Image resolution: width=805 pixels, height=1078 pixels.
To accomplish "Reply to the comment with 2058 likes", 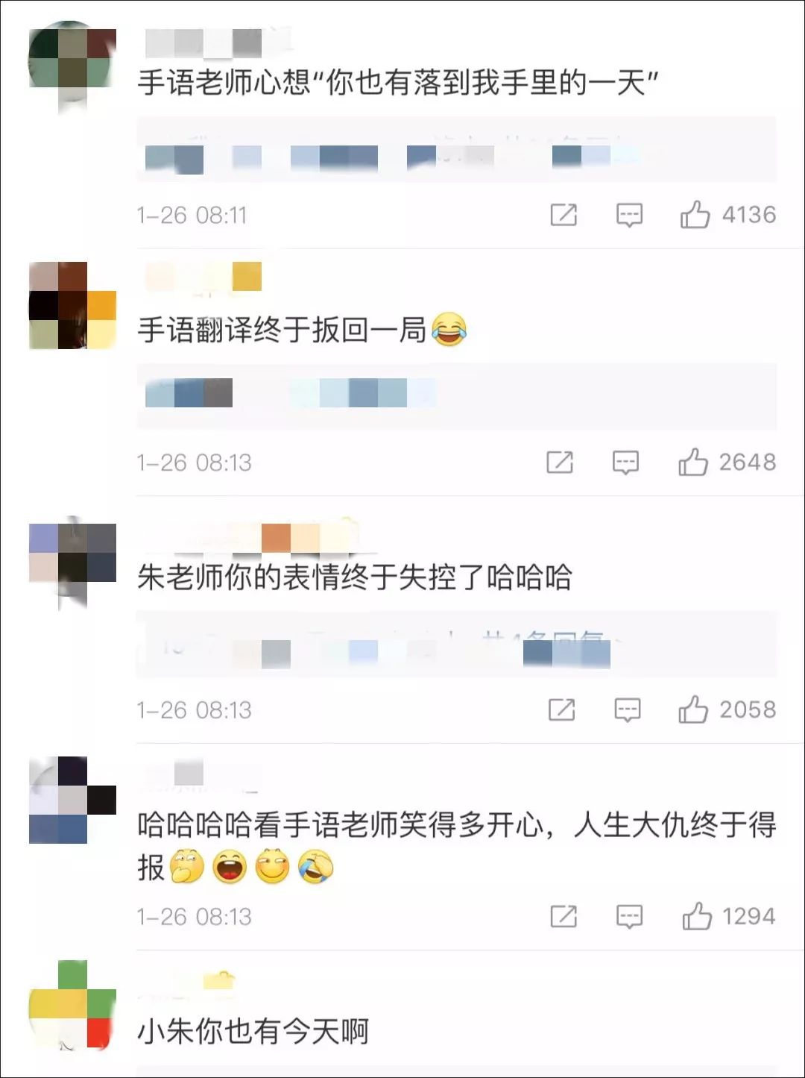I will tap(627, 710).
